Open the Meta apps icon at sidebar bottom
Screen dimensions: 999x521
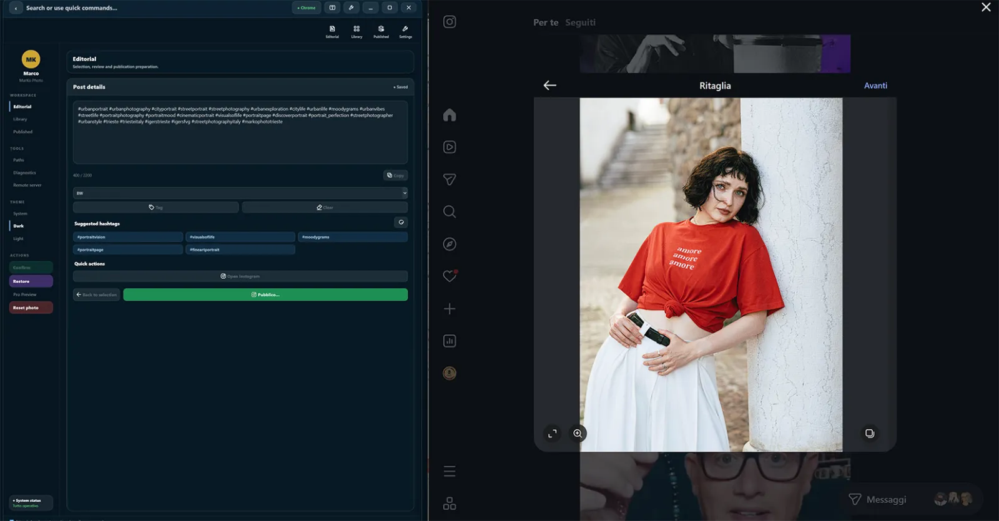coord(450,504)
